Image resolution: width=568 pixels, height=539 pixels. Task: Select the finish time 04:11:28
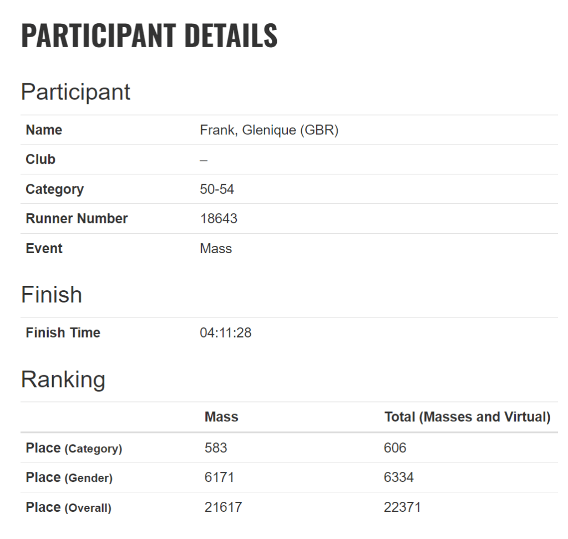[x=225, y=333]
